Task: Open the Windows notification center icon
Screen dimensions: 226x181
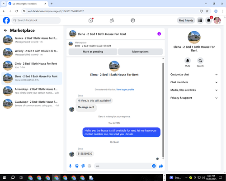Action: (x=221, y=177)
